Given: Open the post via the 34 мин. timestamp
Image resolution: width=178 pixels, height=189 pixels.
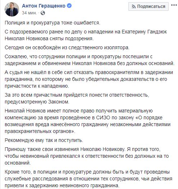Looking at the screenshot, I should coord(29,13).
